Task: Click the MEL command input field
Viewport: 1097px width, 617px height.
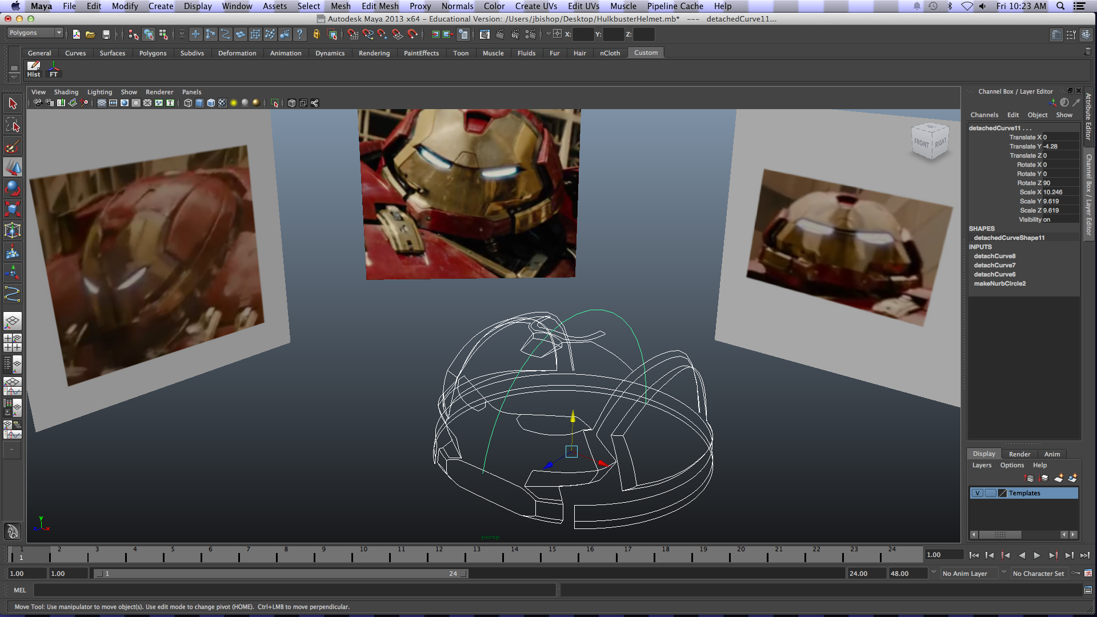Action: pos(295,590)
